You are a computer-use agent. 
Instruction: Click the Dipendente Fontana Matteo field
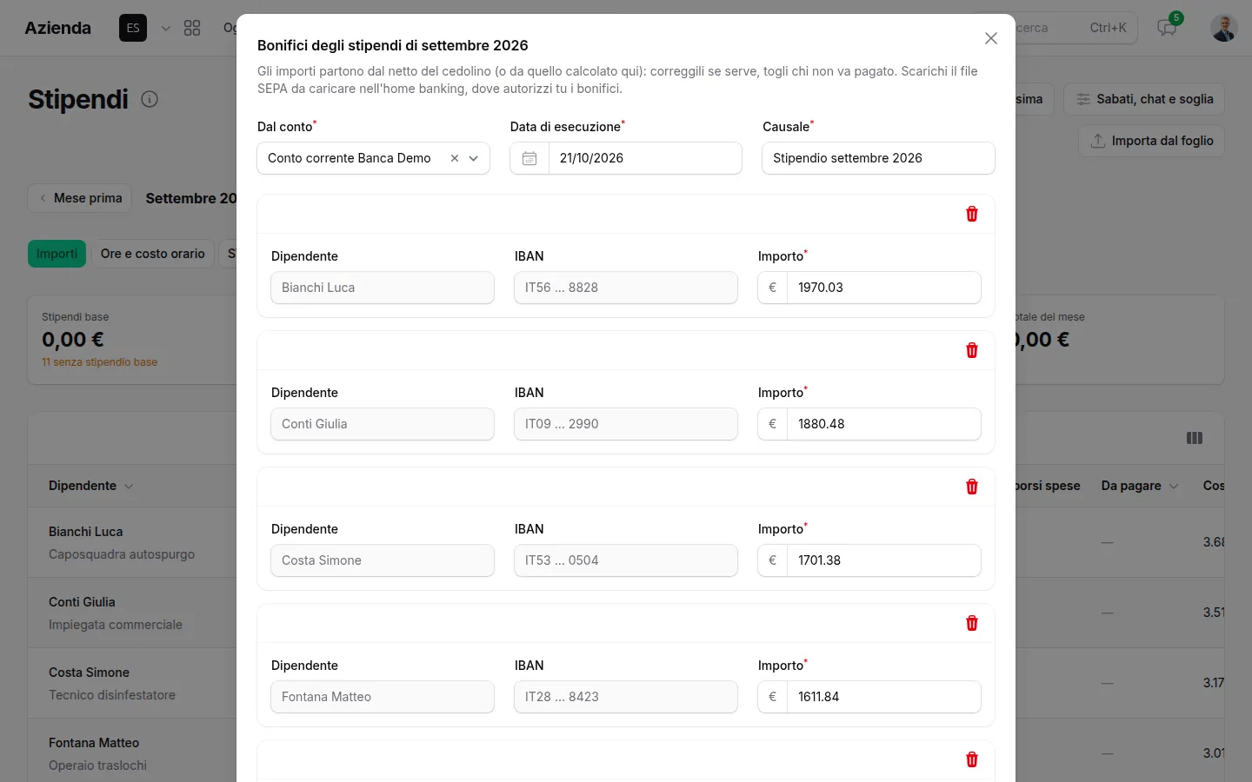click(x=383, y=697)
